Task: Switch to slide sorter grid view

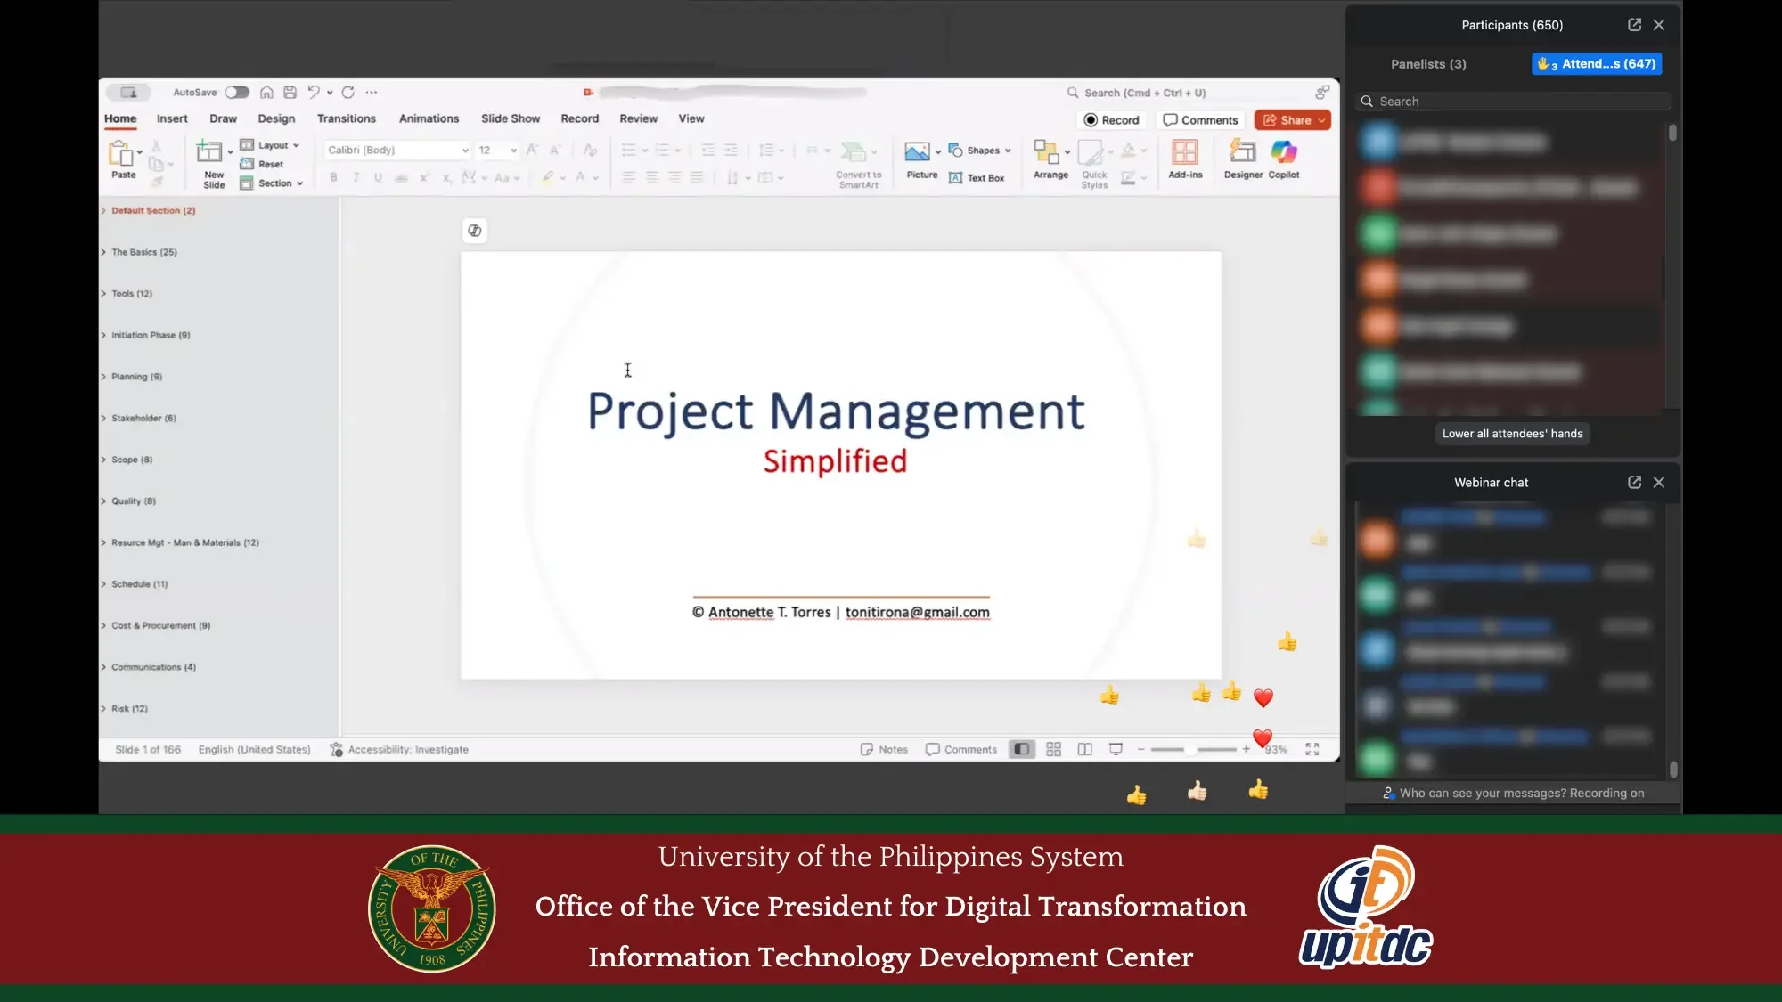Action: coord(1053,749)
